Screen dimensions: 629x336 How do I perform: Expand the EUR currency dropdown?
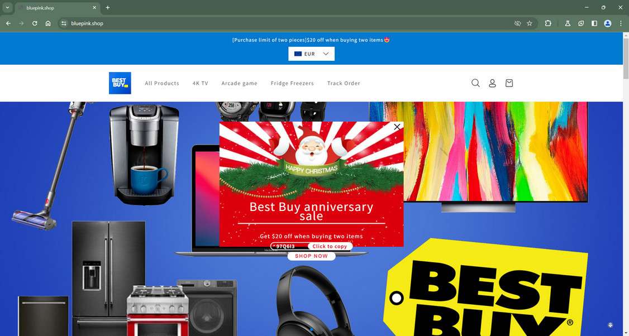311,54
